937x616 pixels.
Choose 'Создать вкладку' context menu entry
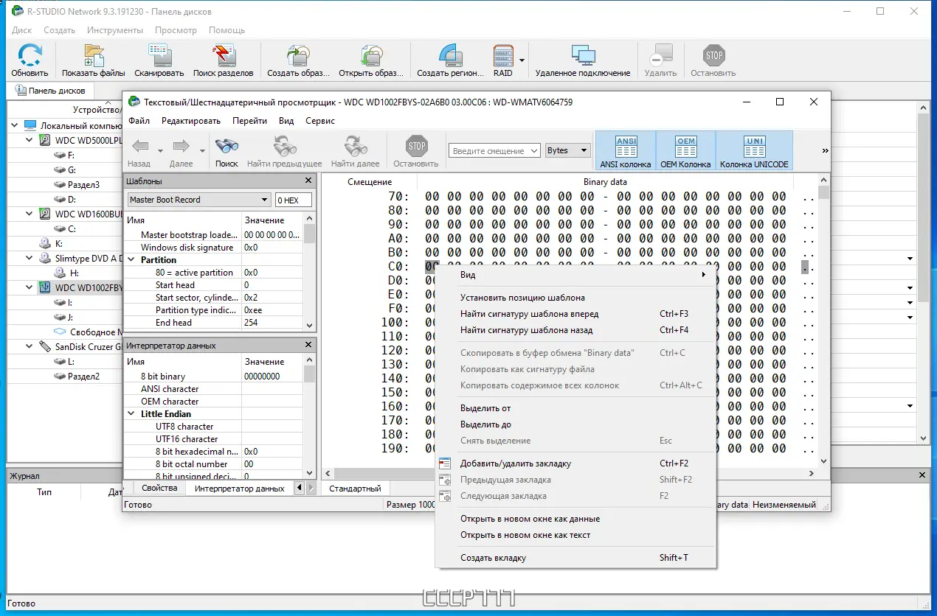coord(493,558)
